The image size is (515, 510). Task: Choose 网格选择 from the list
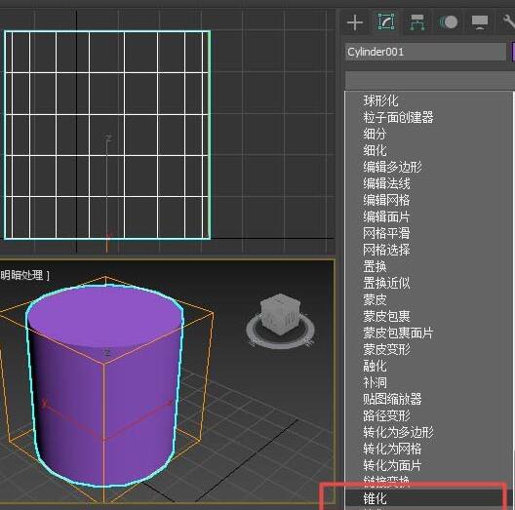tap(386, 250)
